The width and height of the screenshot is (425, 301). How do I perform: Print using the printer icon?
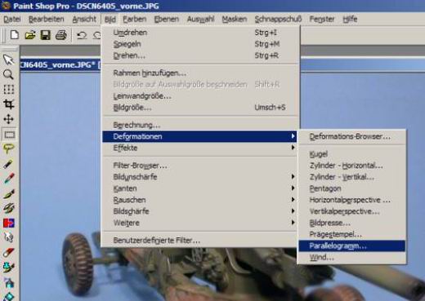pyautogui.click(x=61, y=35)
